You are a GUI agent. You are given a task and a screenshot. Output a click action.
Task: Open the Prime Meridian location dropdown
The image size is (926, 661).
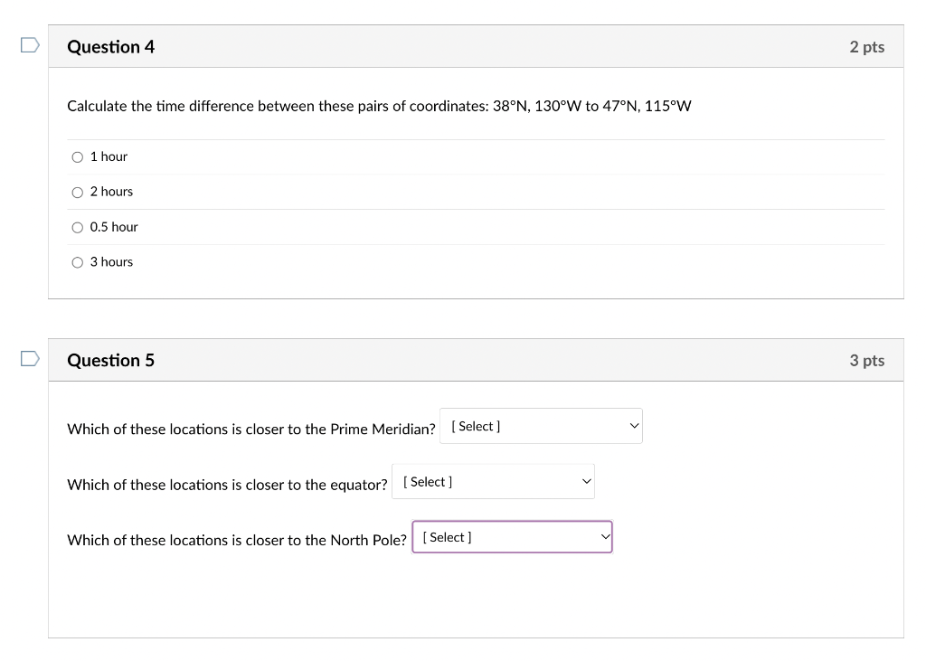pos(541,426)
